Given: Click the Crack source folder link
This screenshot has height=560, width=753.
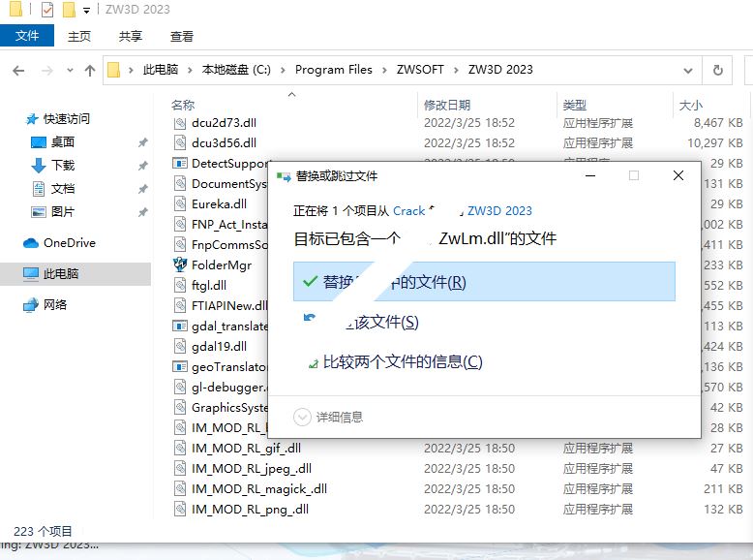Looking at the screenshot, I should [408, 211].
